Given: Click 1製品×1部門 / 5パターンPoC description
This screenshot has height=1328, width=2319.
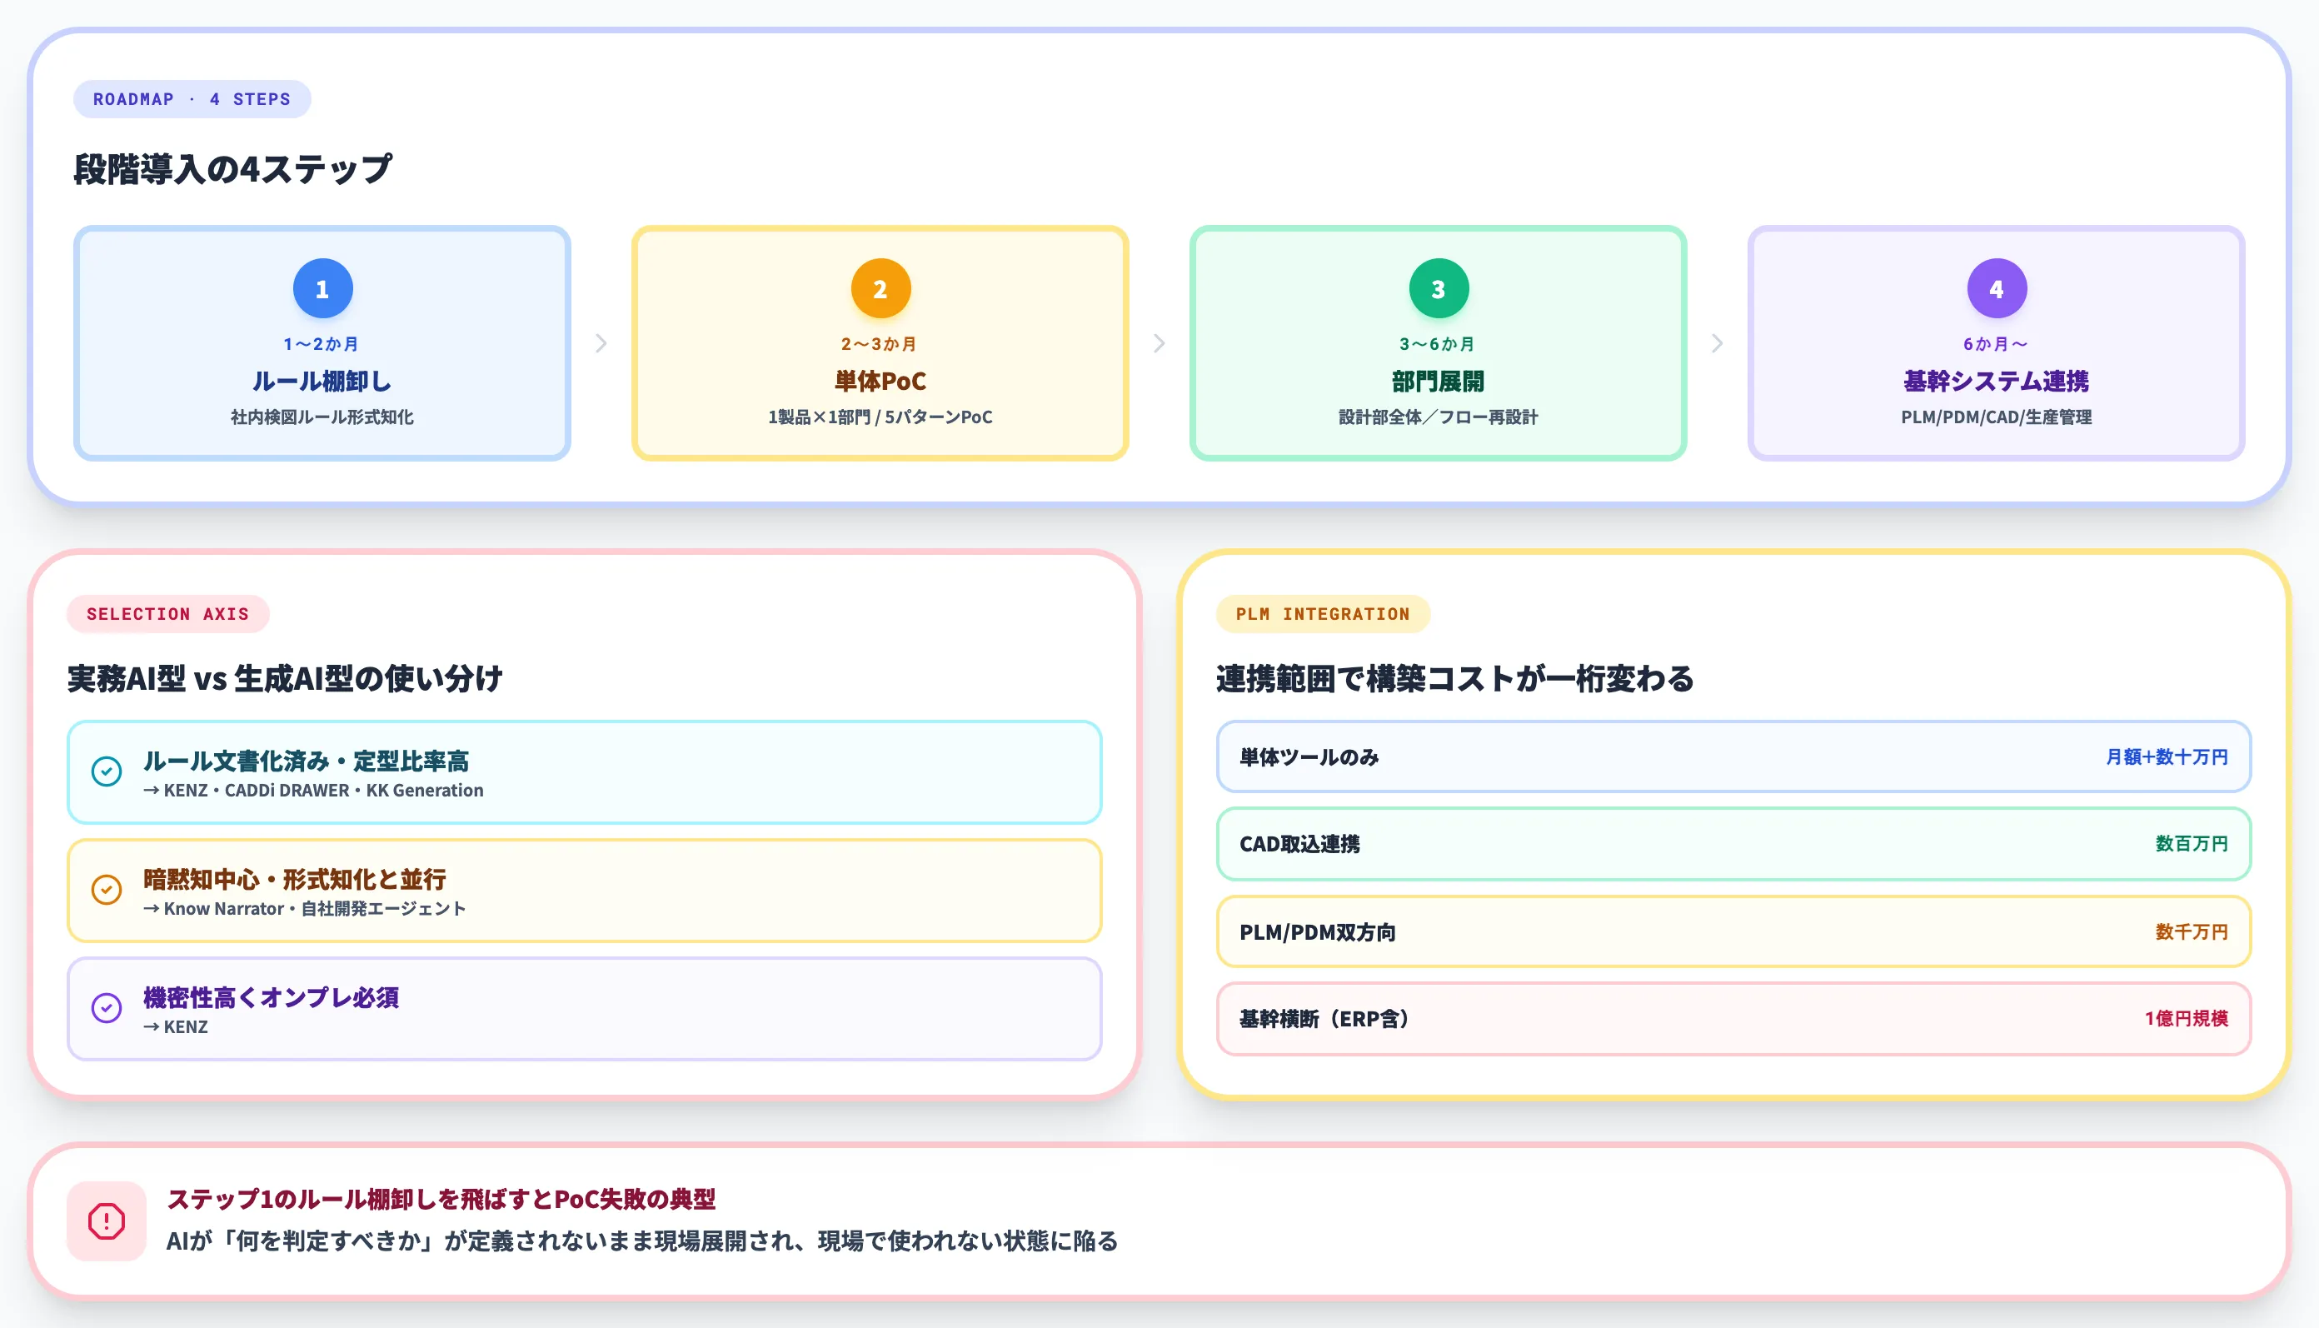Looking at the screenshot, I should (880, 417).
